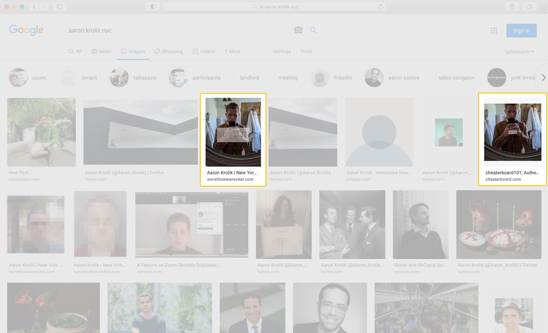
Task: Select the sales navigator suggestion chip
Action: (x=457, y=78)
